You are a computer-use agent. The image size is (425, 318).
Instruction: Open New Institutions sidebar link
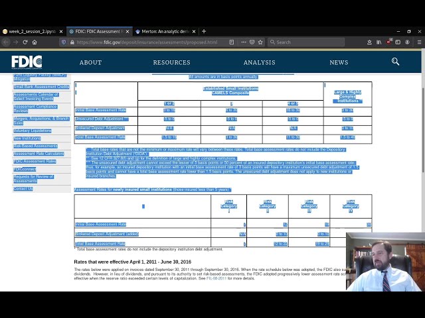(x=27, y=138)
